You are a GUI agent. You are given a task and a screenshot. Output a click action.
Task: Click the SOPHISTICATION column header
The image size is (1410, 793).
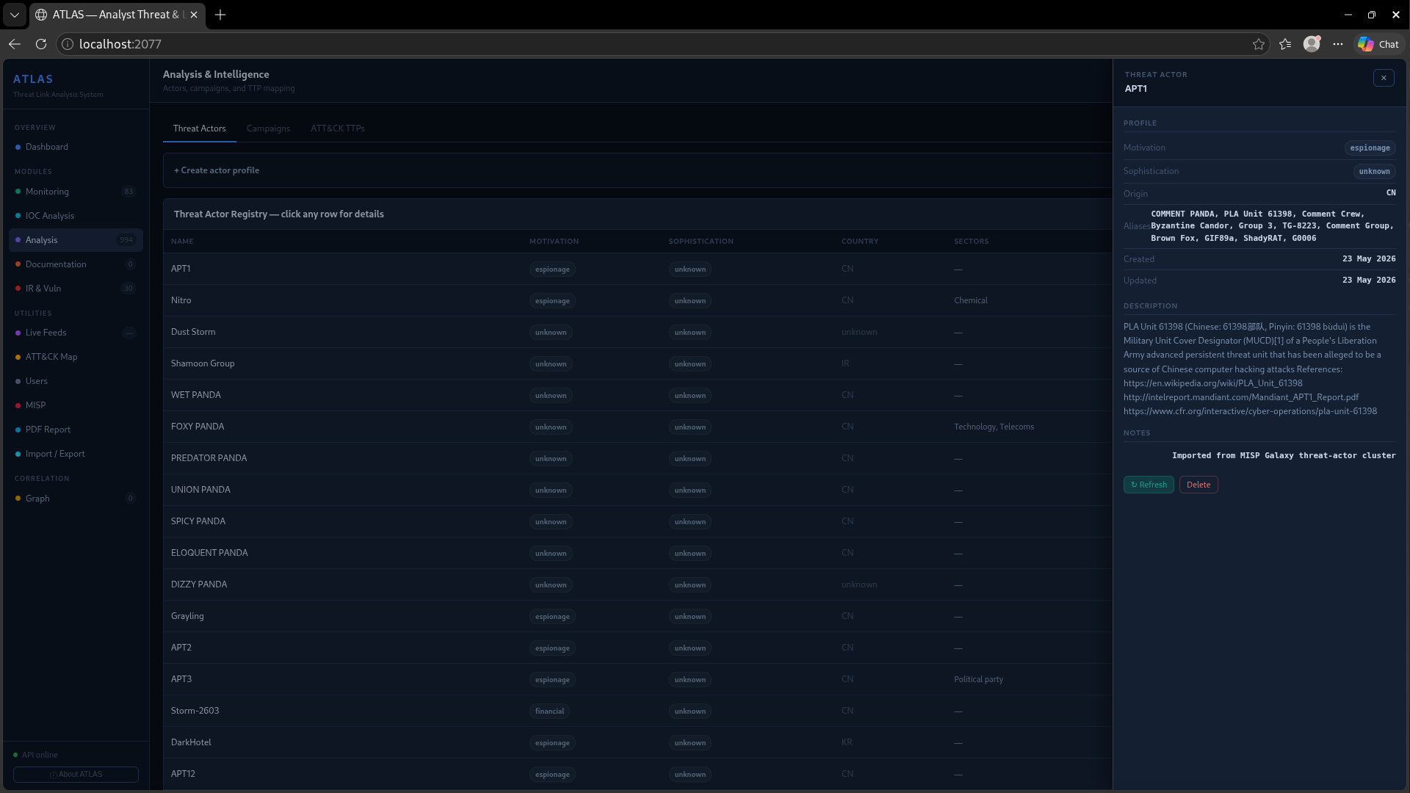701,242
